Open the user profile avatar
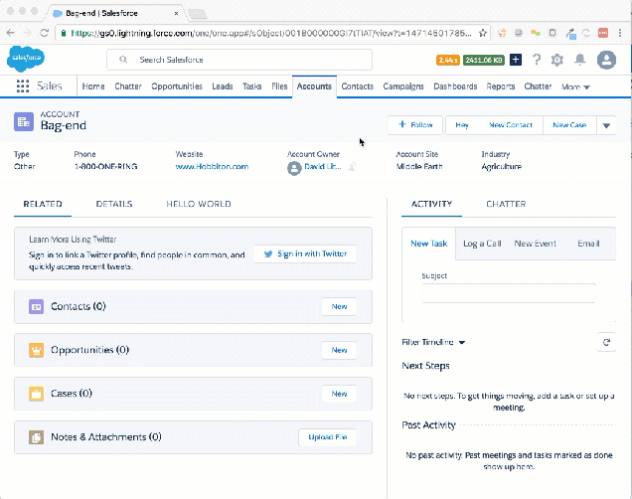Screen dimensions: 632x499 (606, 60)
